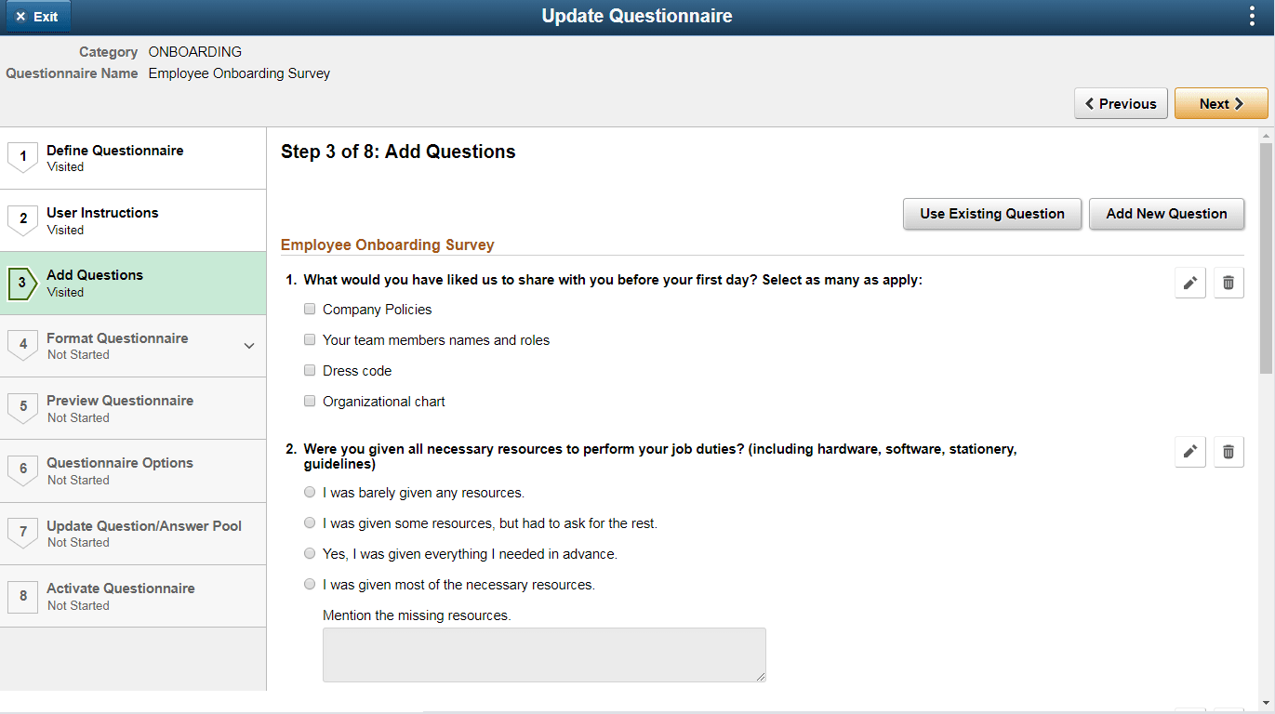Click the X icon on the Exit button
The width and height of the screenshot is (1275, 714).
click(20, 16)
